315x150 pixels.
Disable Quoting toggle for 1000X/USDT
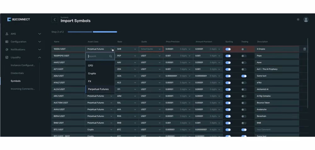[228, 49]
